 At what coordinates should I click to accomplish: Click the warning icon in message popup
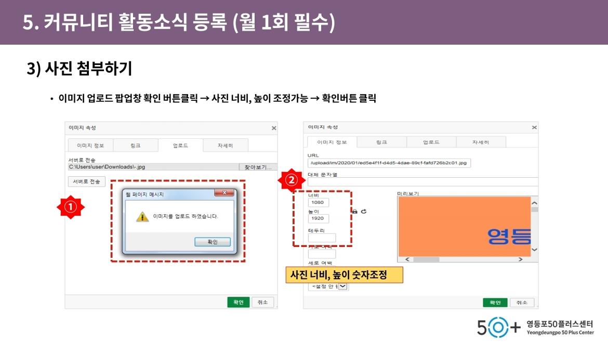[x=142, y=216]
